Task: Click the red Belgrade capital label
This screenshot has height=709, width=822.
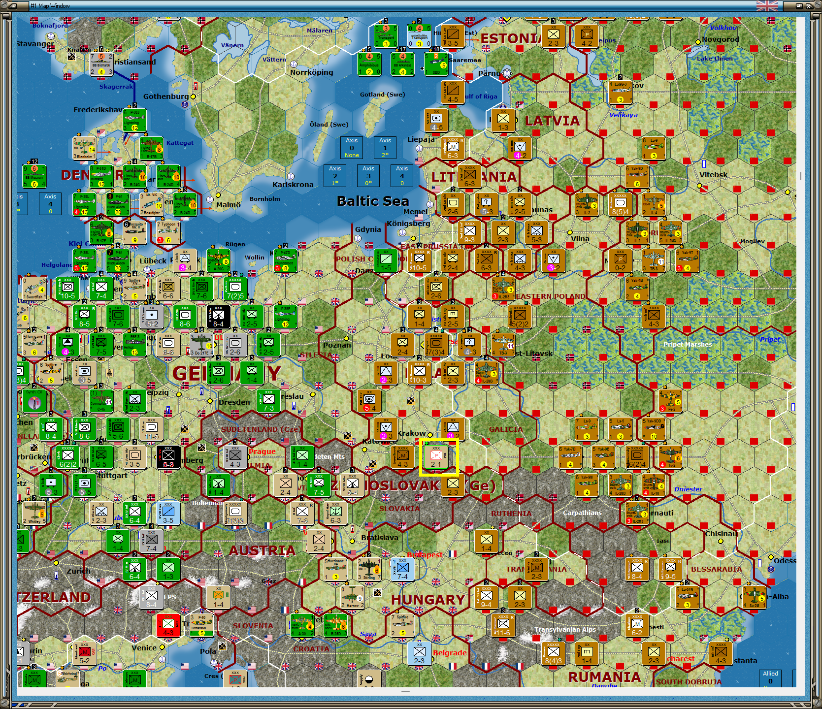Action: pos(450,653)
